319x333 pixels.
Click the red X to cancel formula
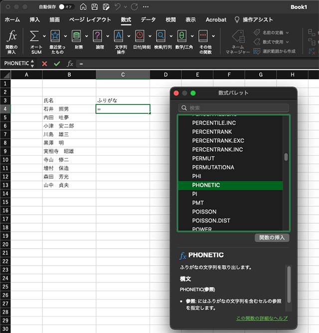45,64
